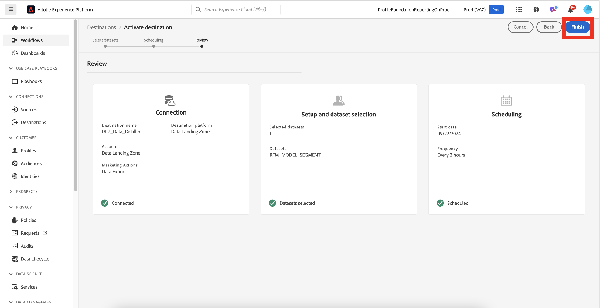Click the Scheduling step marker
This screenshot has height=308, width=600.
pos(154,46)
